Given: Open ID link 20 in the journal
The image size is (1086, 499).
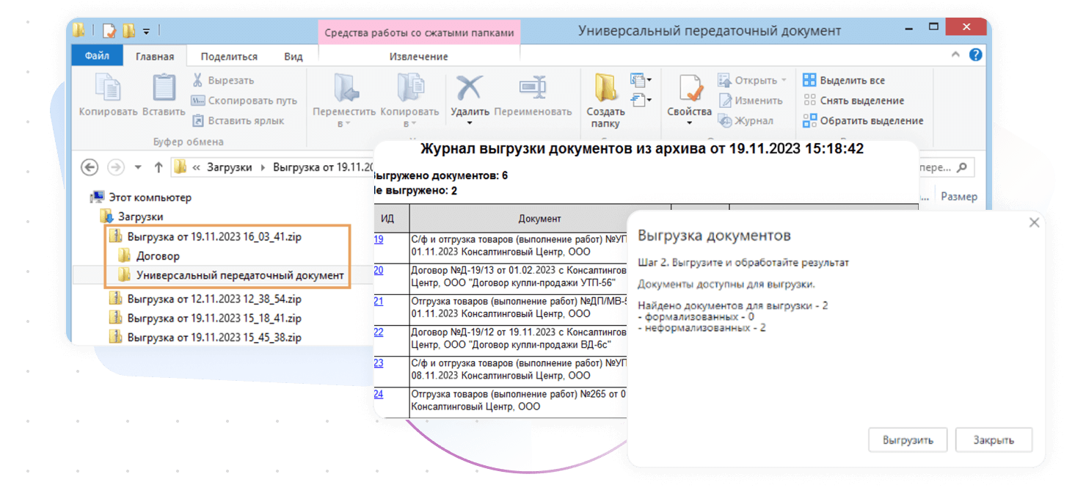Looking at the screenshot, I should pos(379,270).
